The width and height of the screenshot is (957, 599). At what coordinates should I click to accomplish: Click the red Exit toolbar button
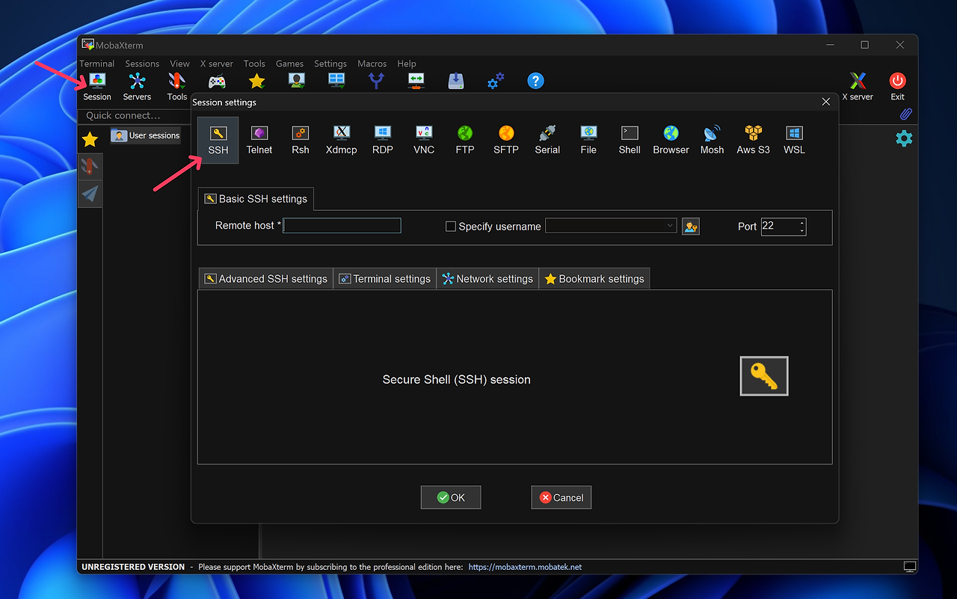(x=897, y=86)
